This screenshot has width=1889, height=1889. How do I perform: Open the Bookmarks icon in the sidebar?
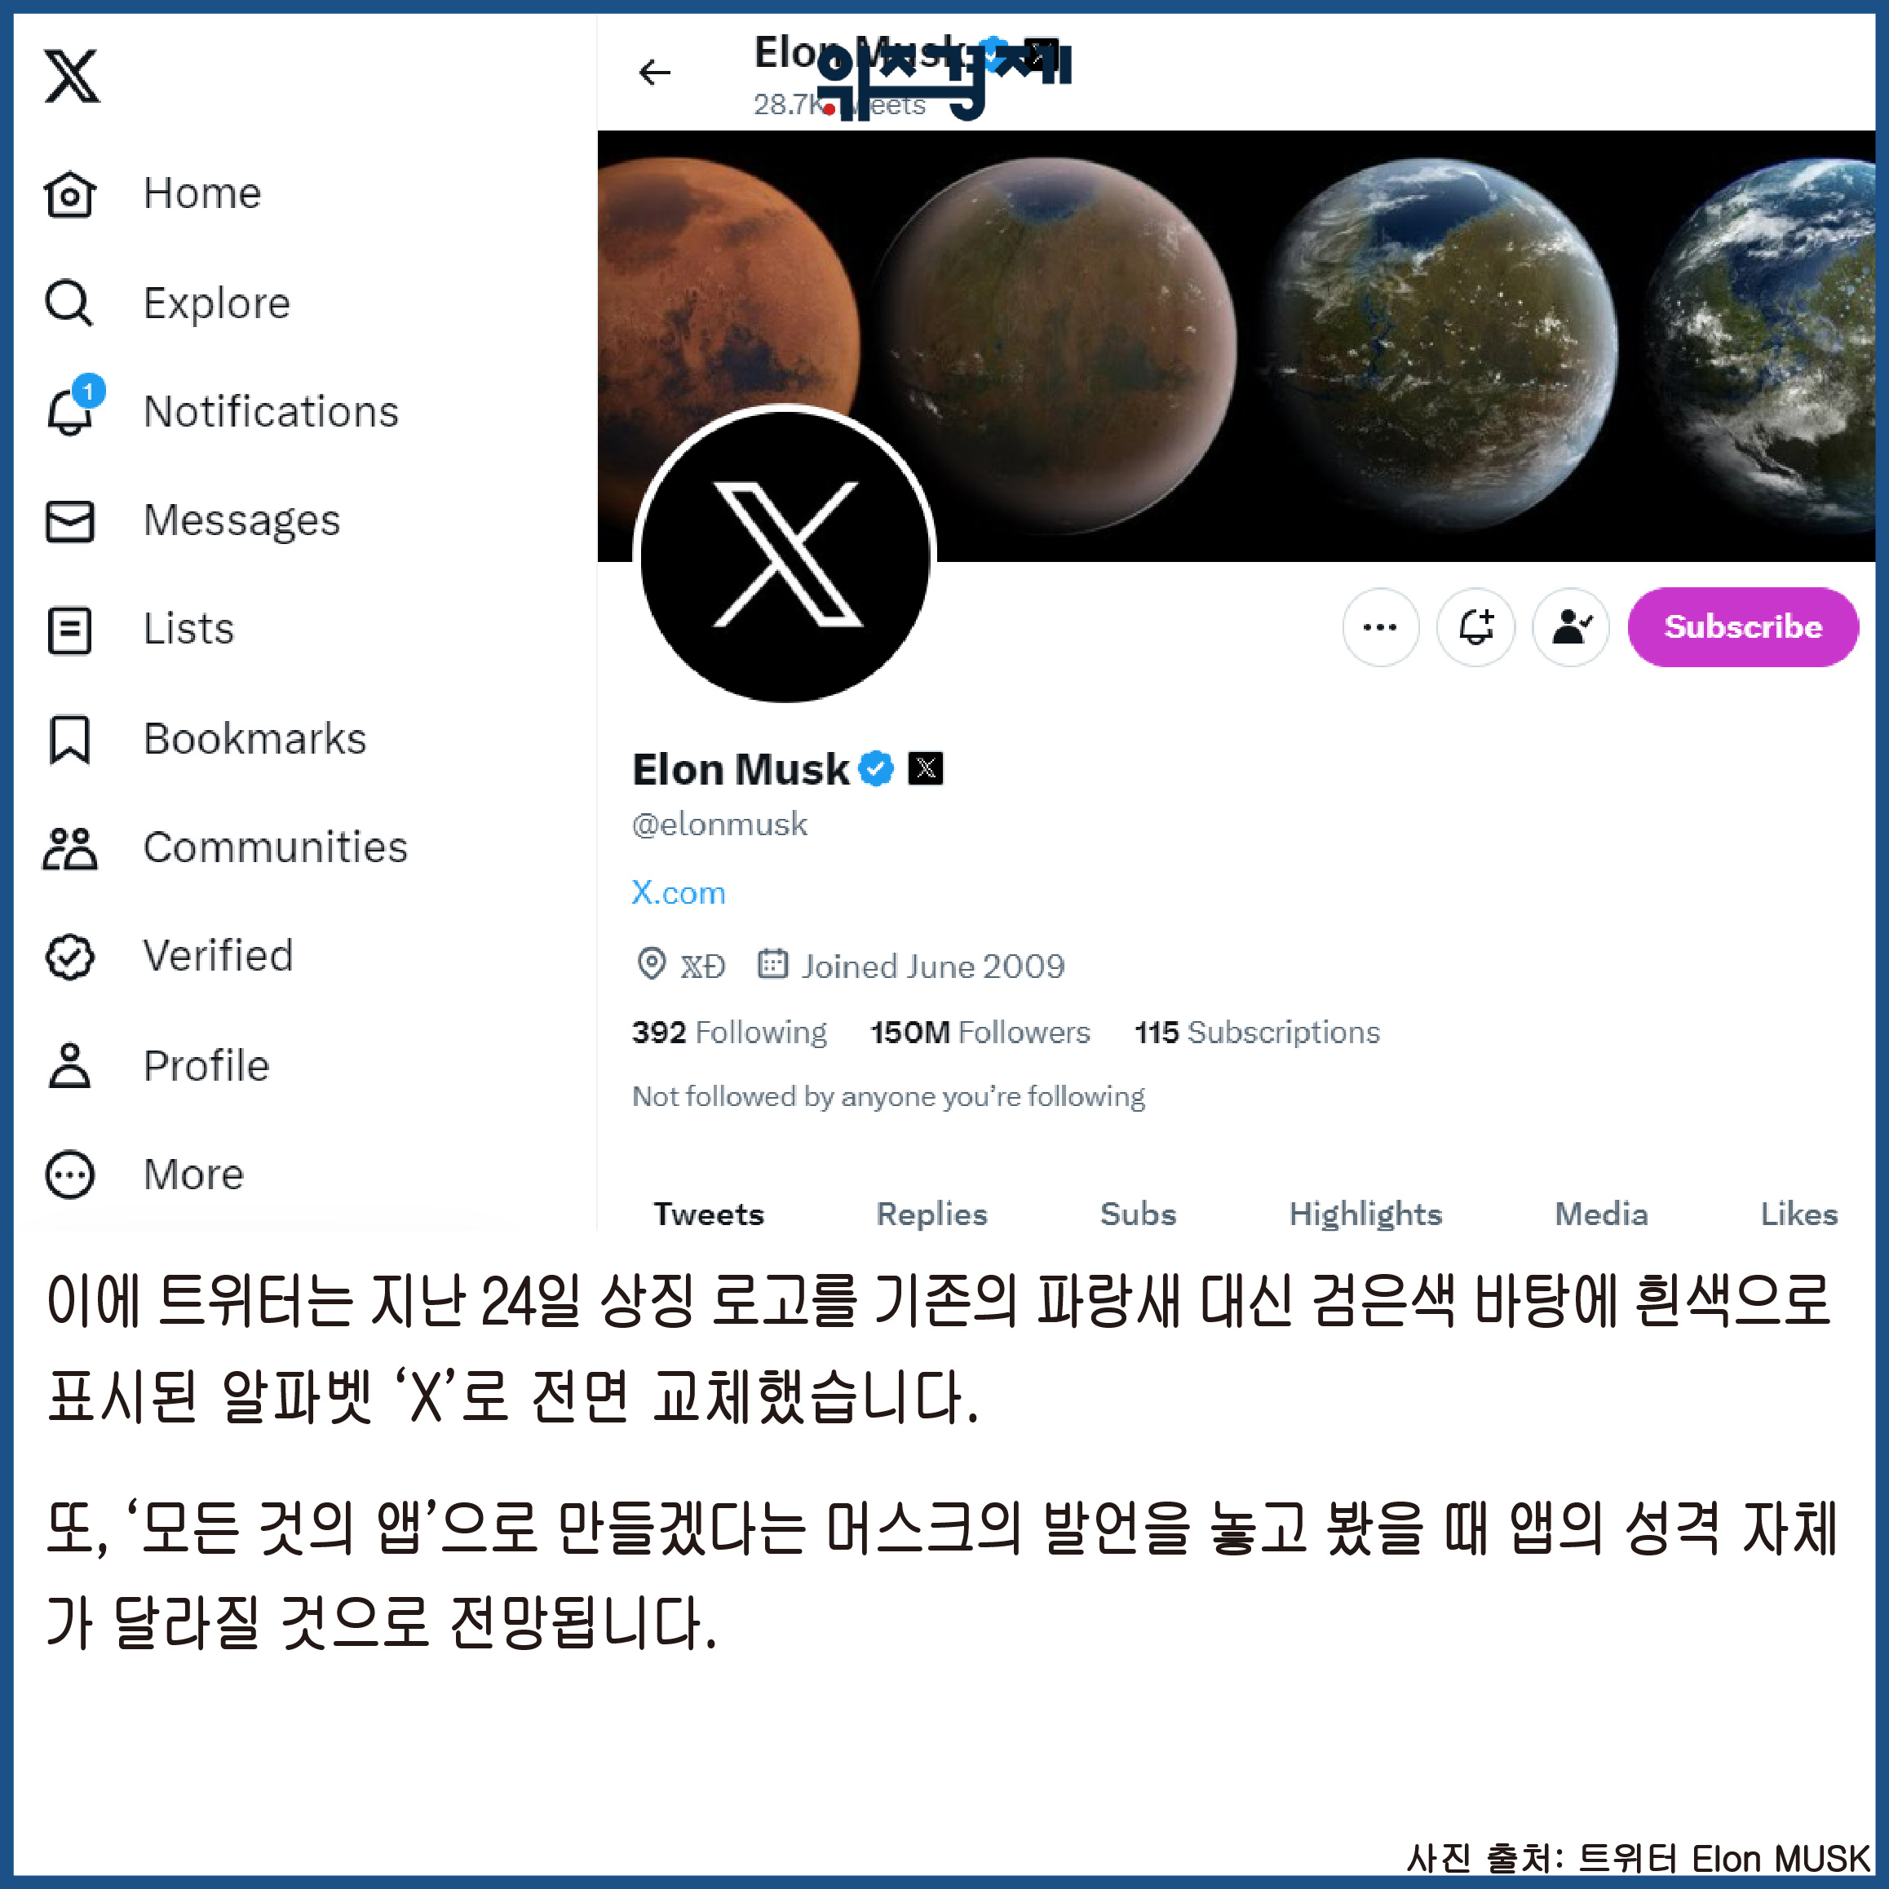pyautogui.click(x=69, y=738)
